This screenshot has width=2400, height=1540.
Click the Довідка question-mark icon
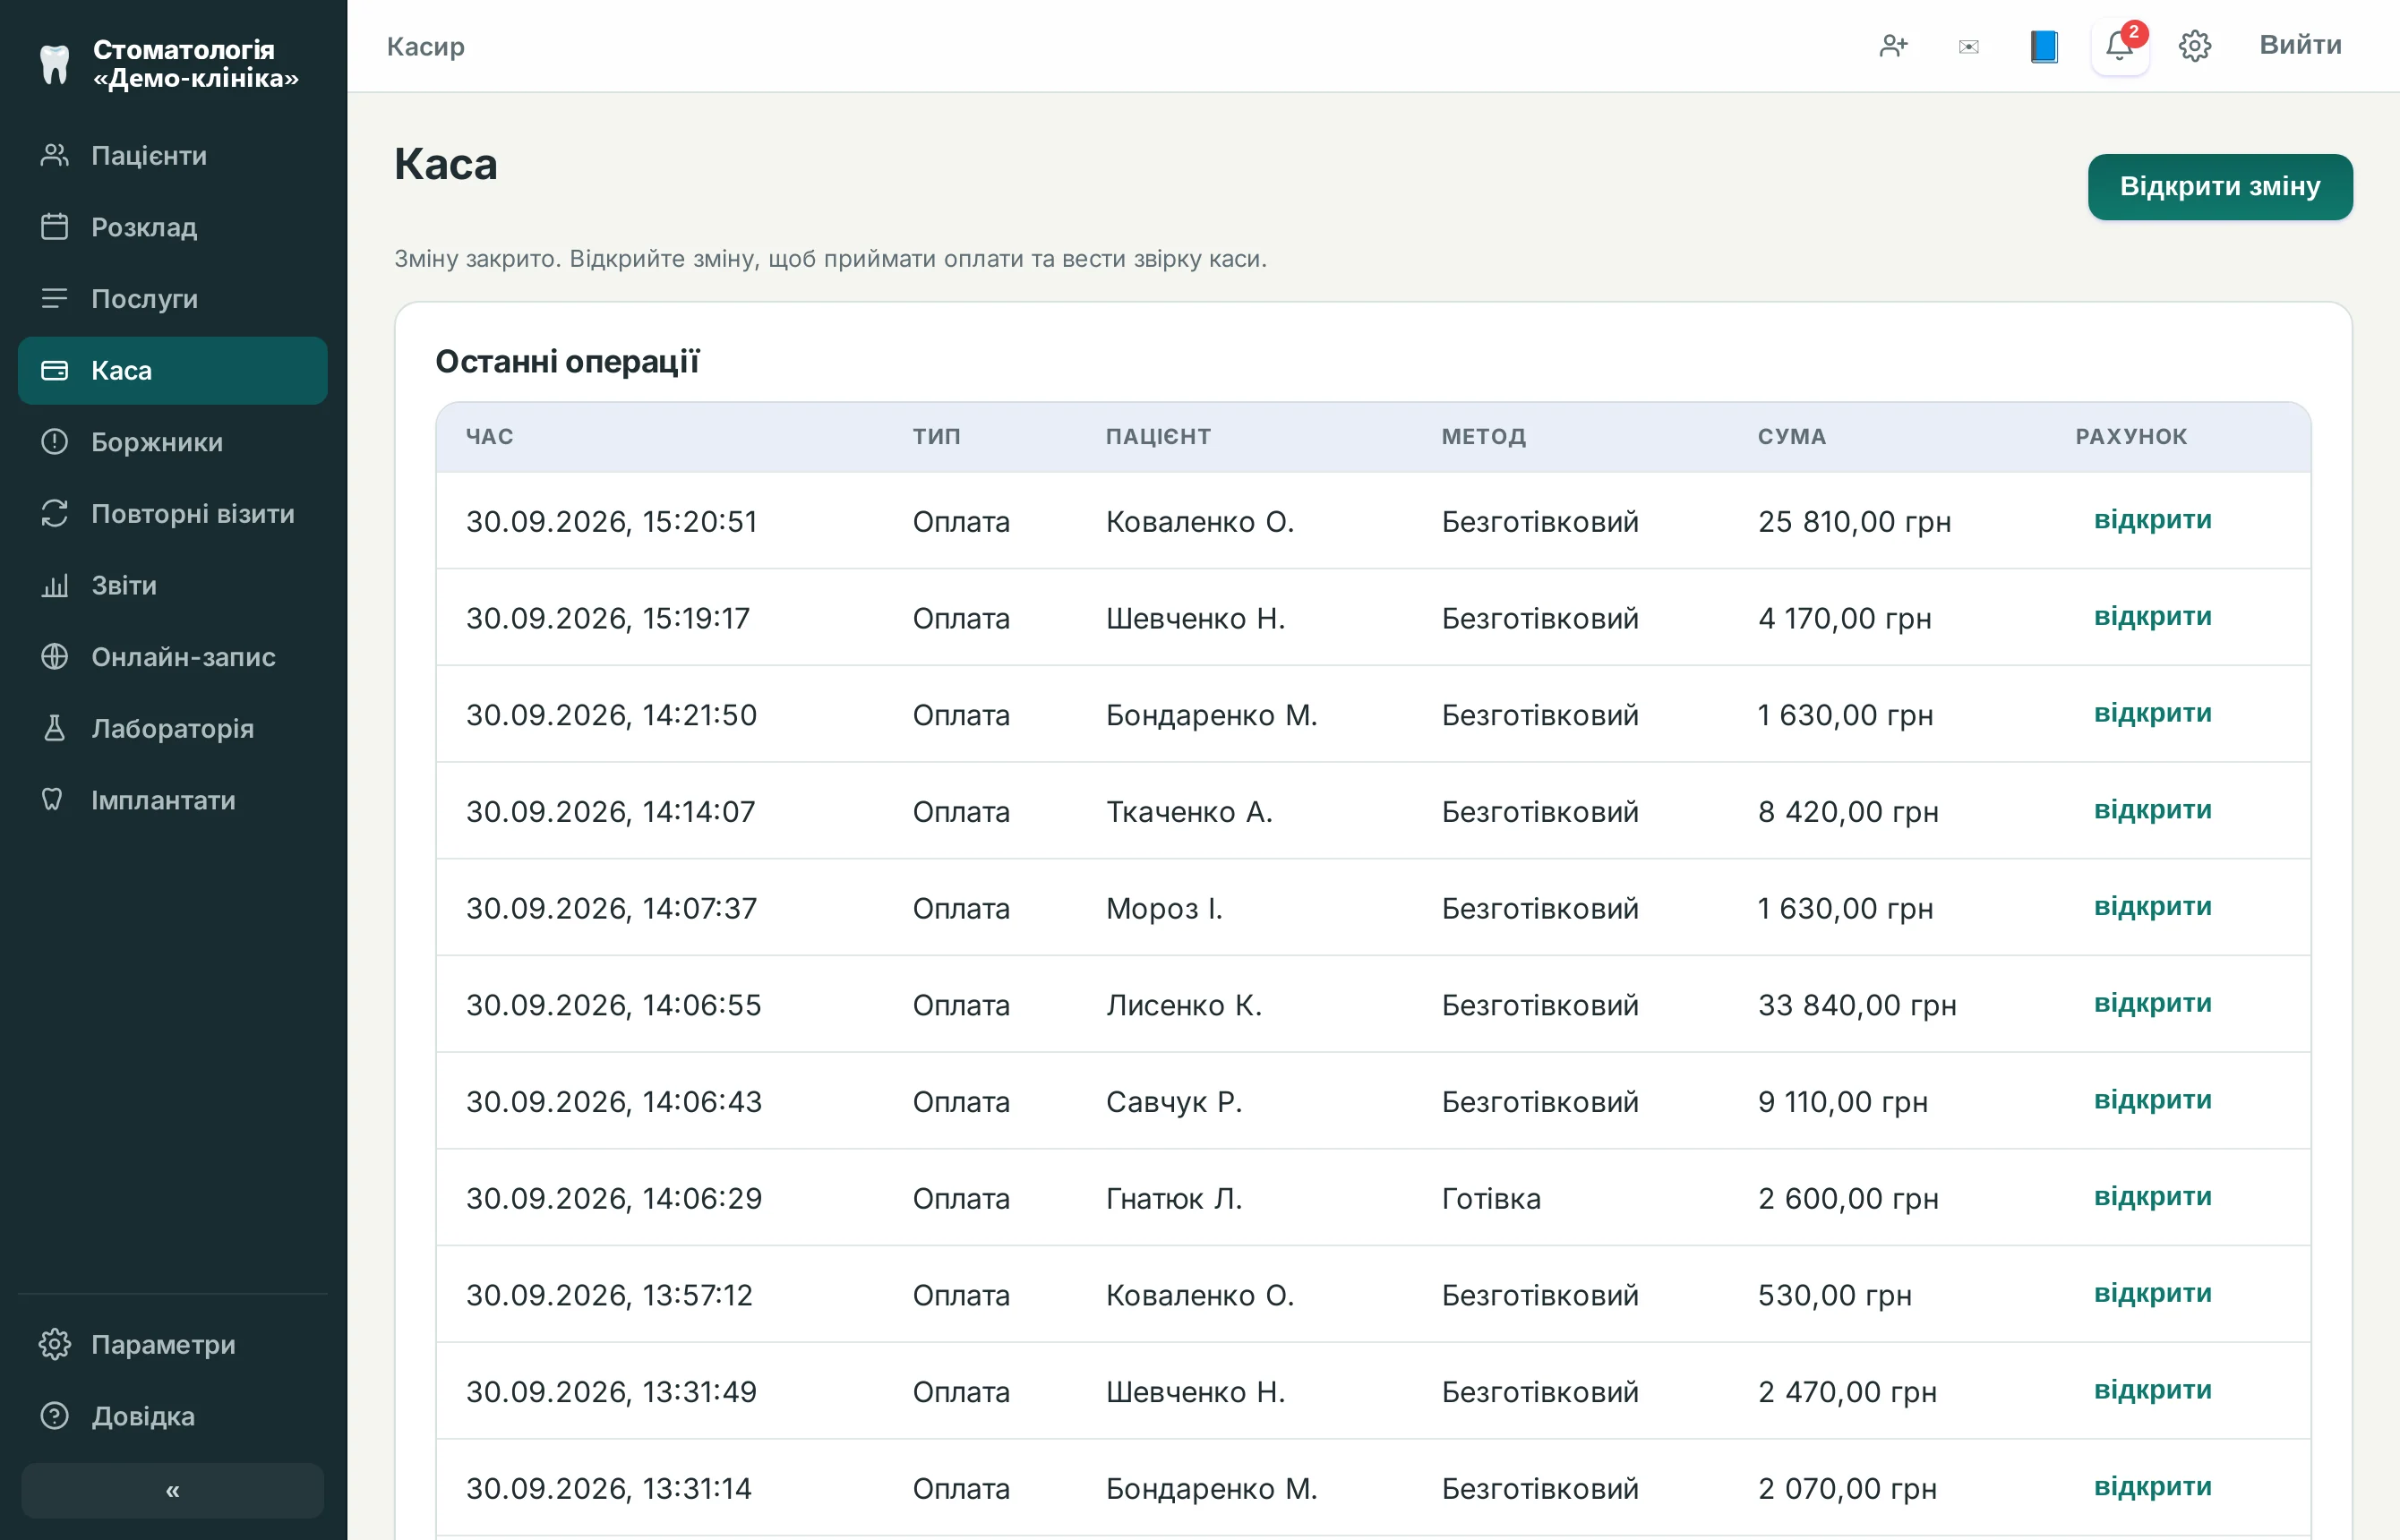[x=54, y=1415]
